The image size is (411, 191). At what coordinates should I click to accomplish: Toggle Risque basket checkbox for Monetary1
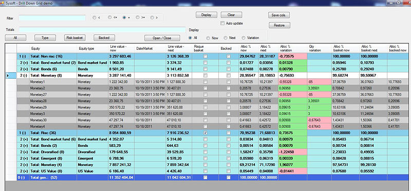click(205, 82)
